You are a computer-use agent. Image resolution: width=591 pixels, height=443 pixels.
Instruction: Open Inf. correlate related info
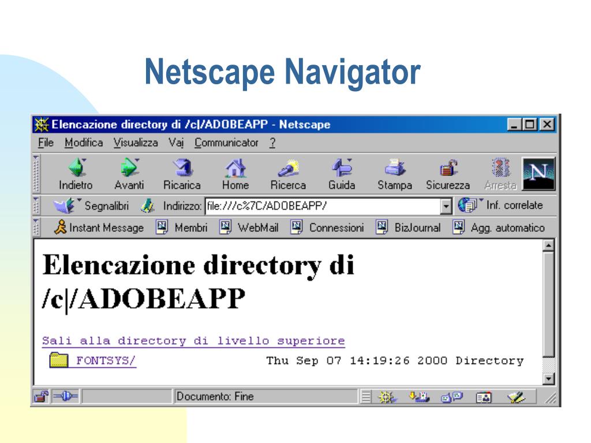[x=500, y=205]
